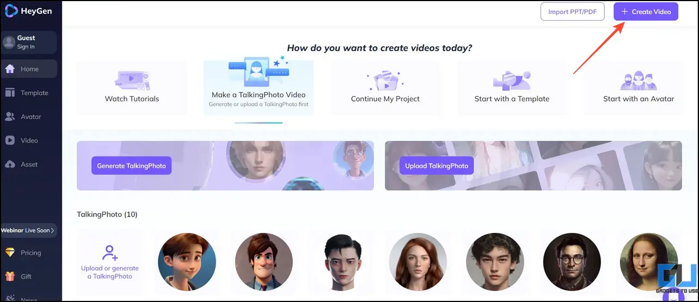Viewport: 699px width, 302px height.
Task: Click Upload or generate a TalkingPhoto tile
Action: point(110,262)
